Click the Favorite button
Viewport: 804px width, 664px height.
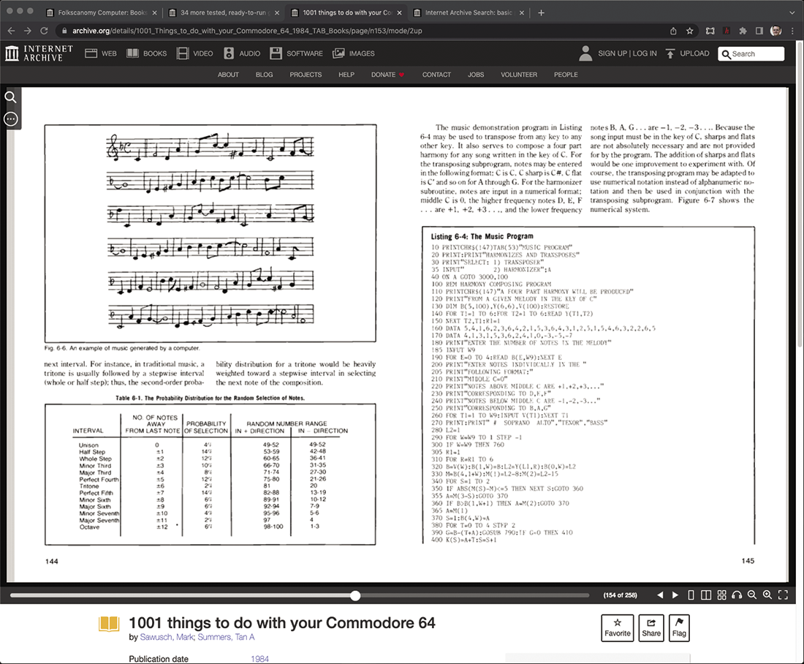618,627
